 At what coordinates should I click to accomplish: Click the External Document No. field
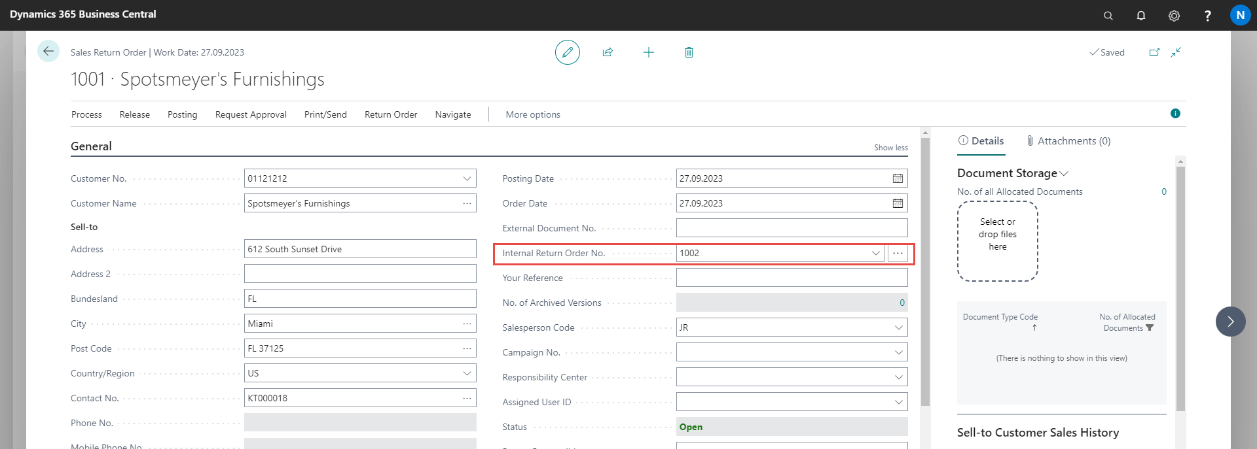coord(792,228)
